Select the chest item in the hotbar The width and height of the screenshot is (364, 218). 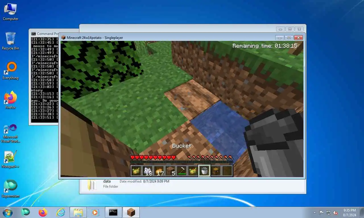216,171
